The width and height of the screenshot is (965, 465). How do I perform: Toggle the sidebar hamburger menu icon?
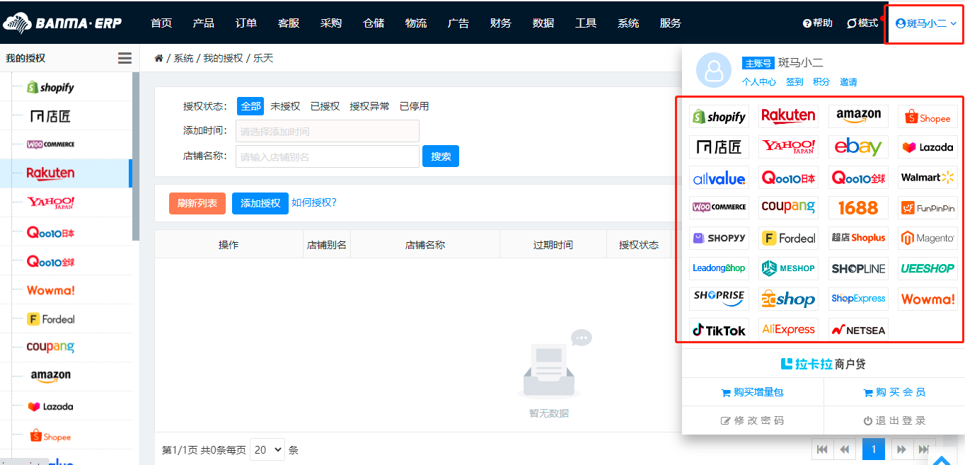tap(125, 58)
